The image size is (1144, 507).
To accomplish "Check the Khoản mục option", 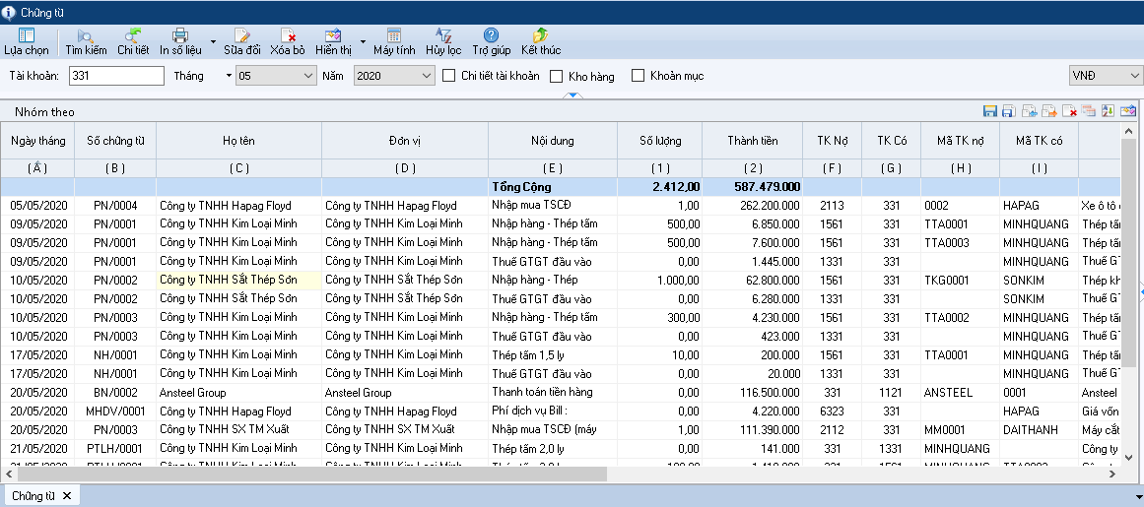I will (638, 76).
